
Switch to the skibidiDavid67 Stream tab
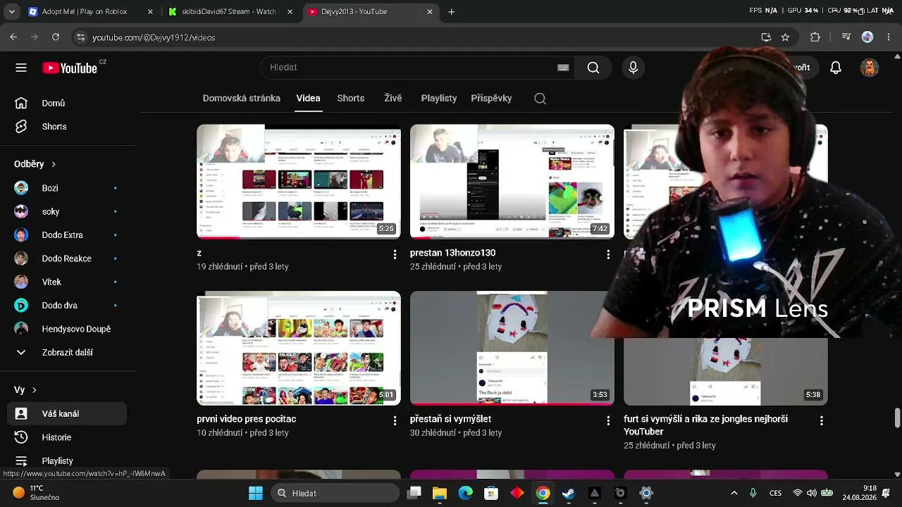[231, 12]
